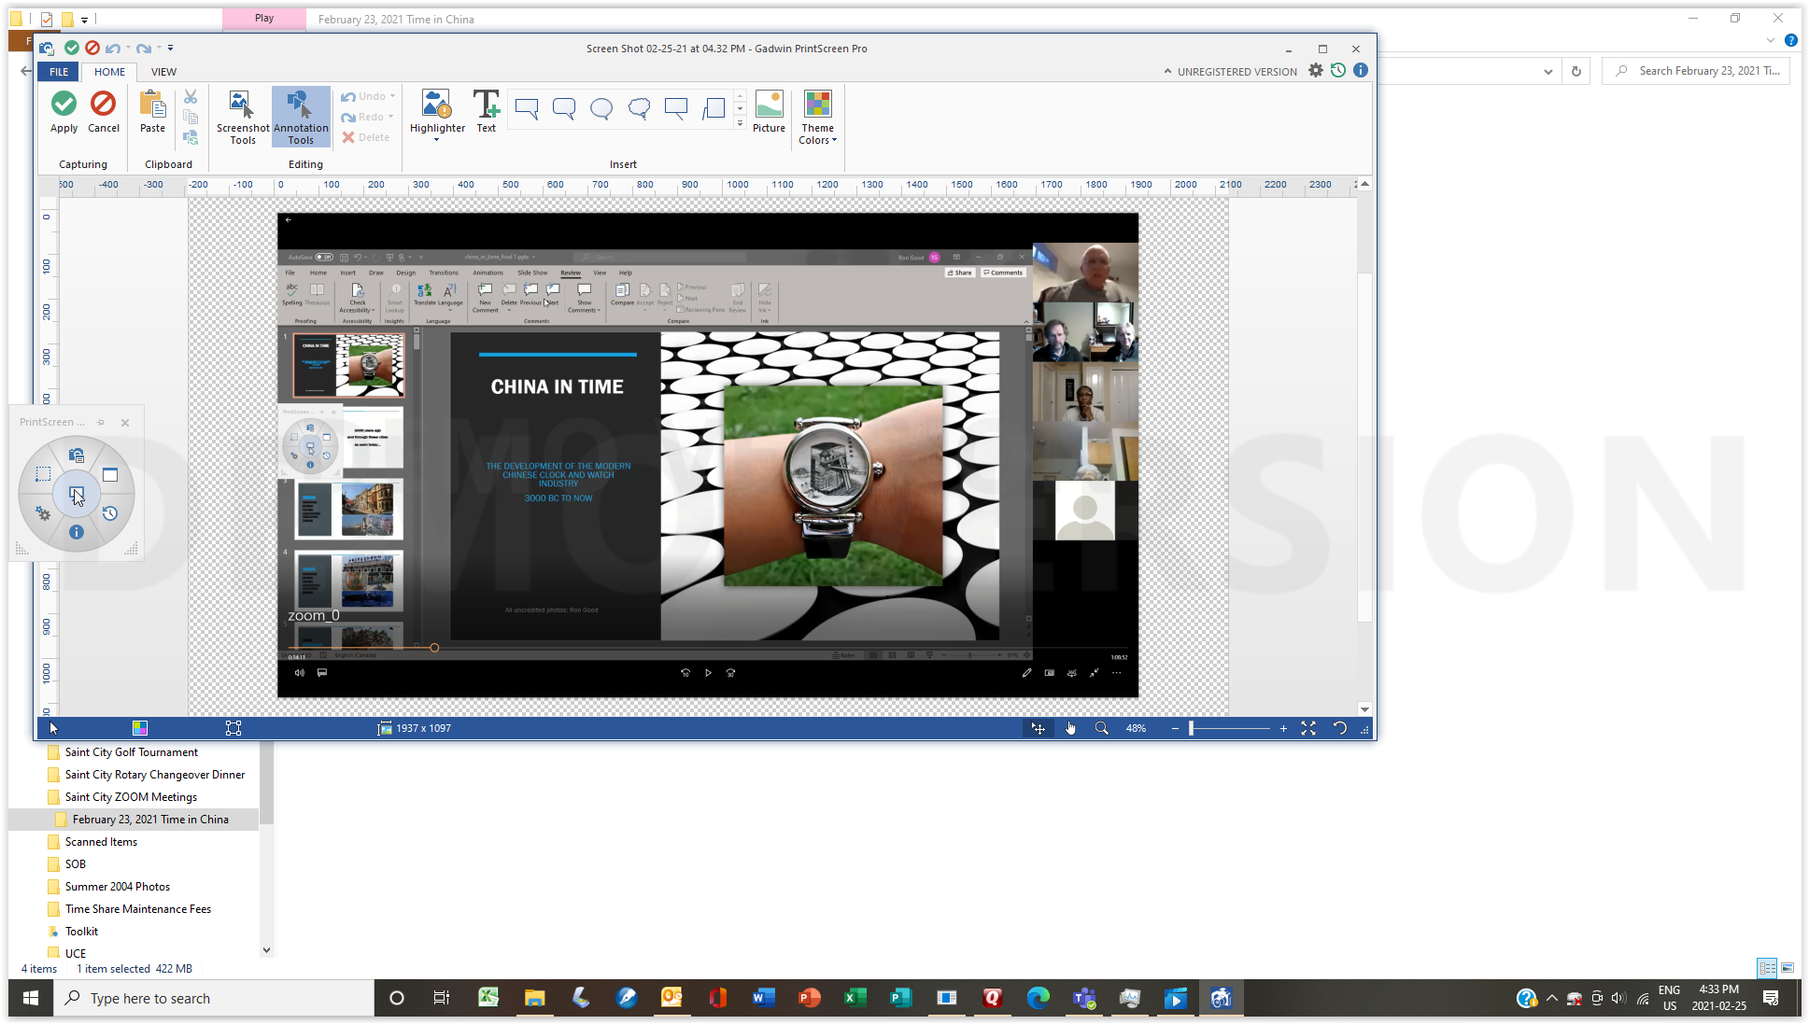Click the capture history icon in PrintScreen wheel
Screen dimensions: 1809x1024
tap(110, 513)
